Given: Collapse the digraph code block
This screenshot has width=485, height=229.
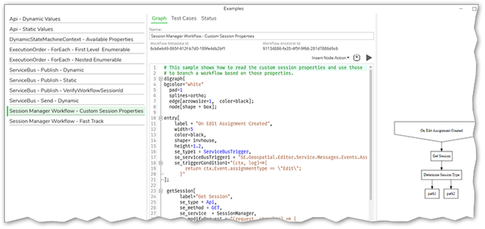Looking at the screenshot, I should [x=161, y=79].
